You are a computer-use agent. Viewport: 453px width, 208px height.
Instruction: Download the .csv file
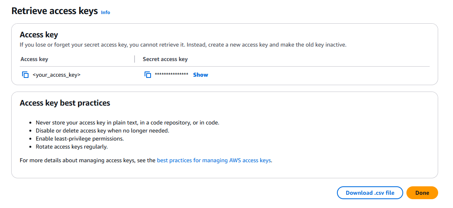coord(370,193)
